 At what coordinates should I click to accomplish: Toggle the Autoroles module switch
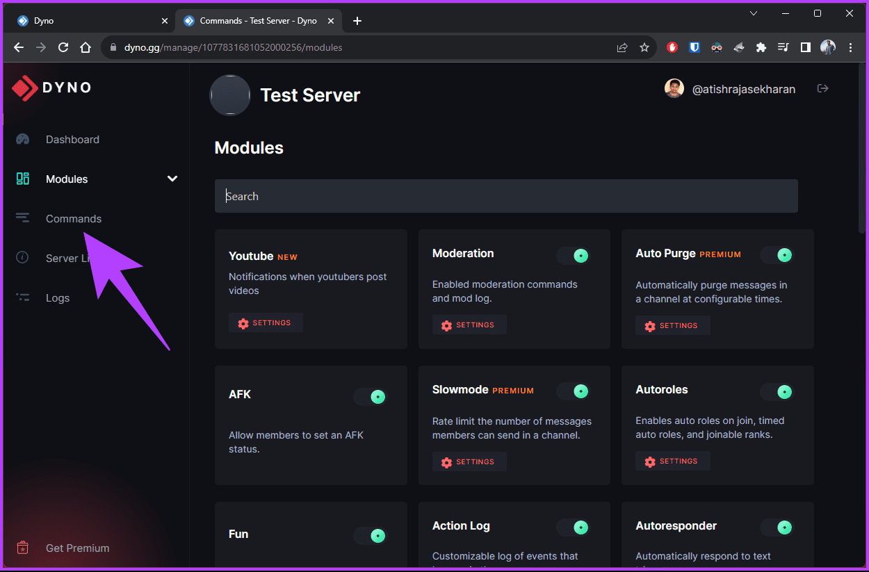click(x=777, y=391)
